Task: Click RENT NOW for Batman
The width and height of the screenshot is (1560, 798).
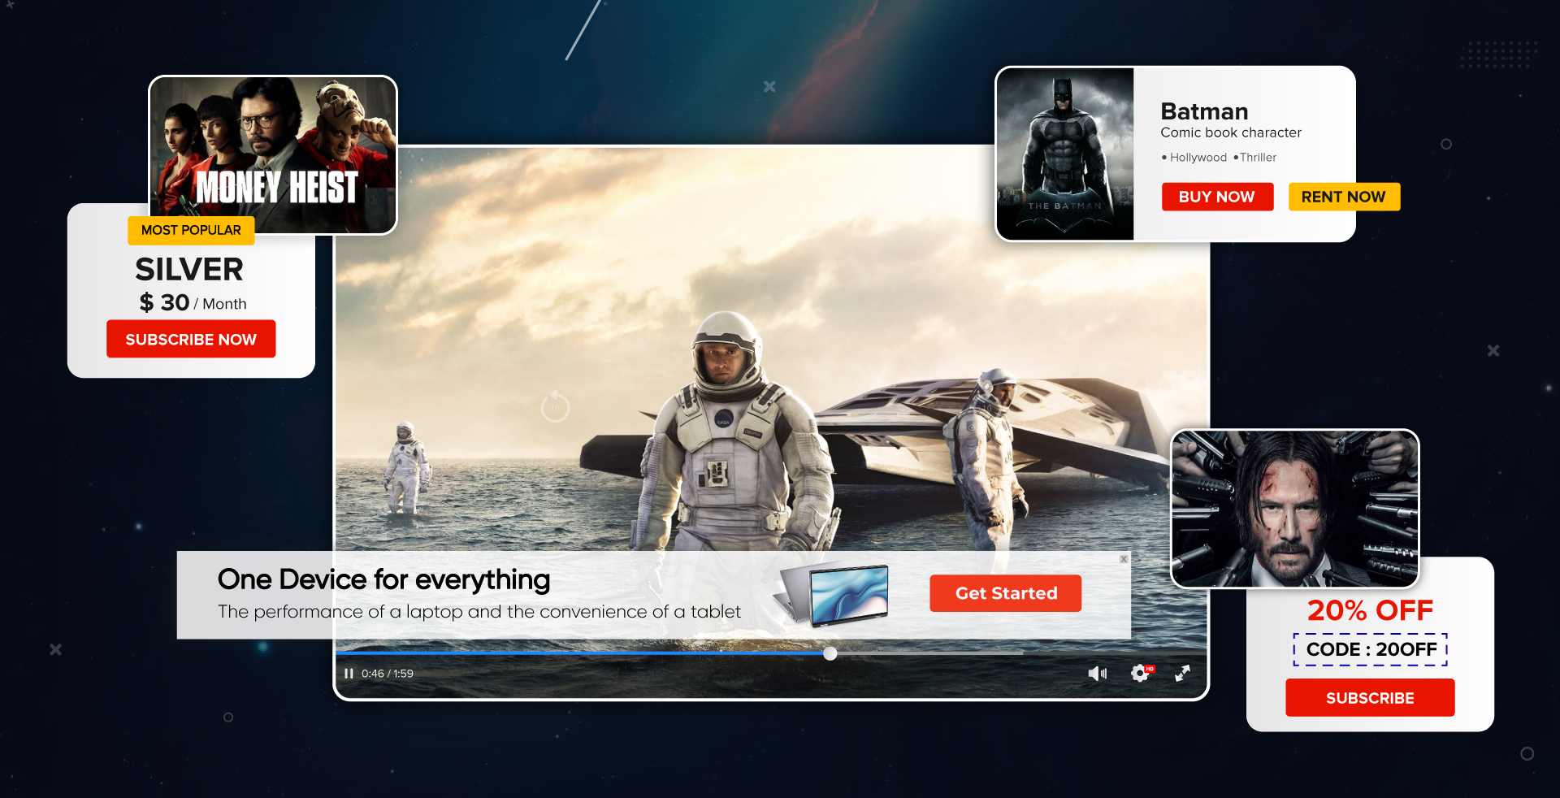Action: click(1343, 197)
